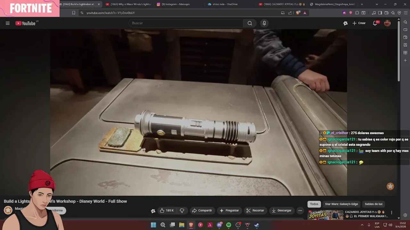
Task: Click the magnifier search button
Action: click(250, 23)
